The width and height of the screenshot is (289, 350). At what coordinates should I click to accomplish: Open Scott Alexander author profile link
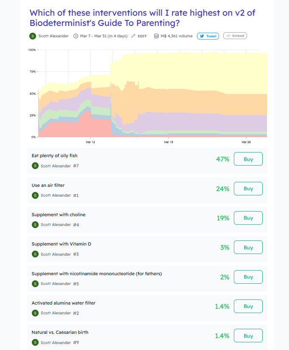click(53, 36)
